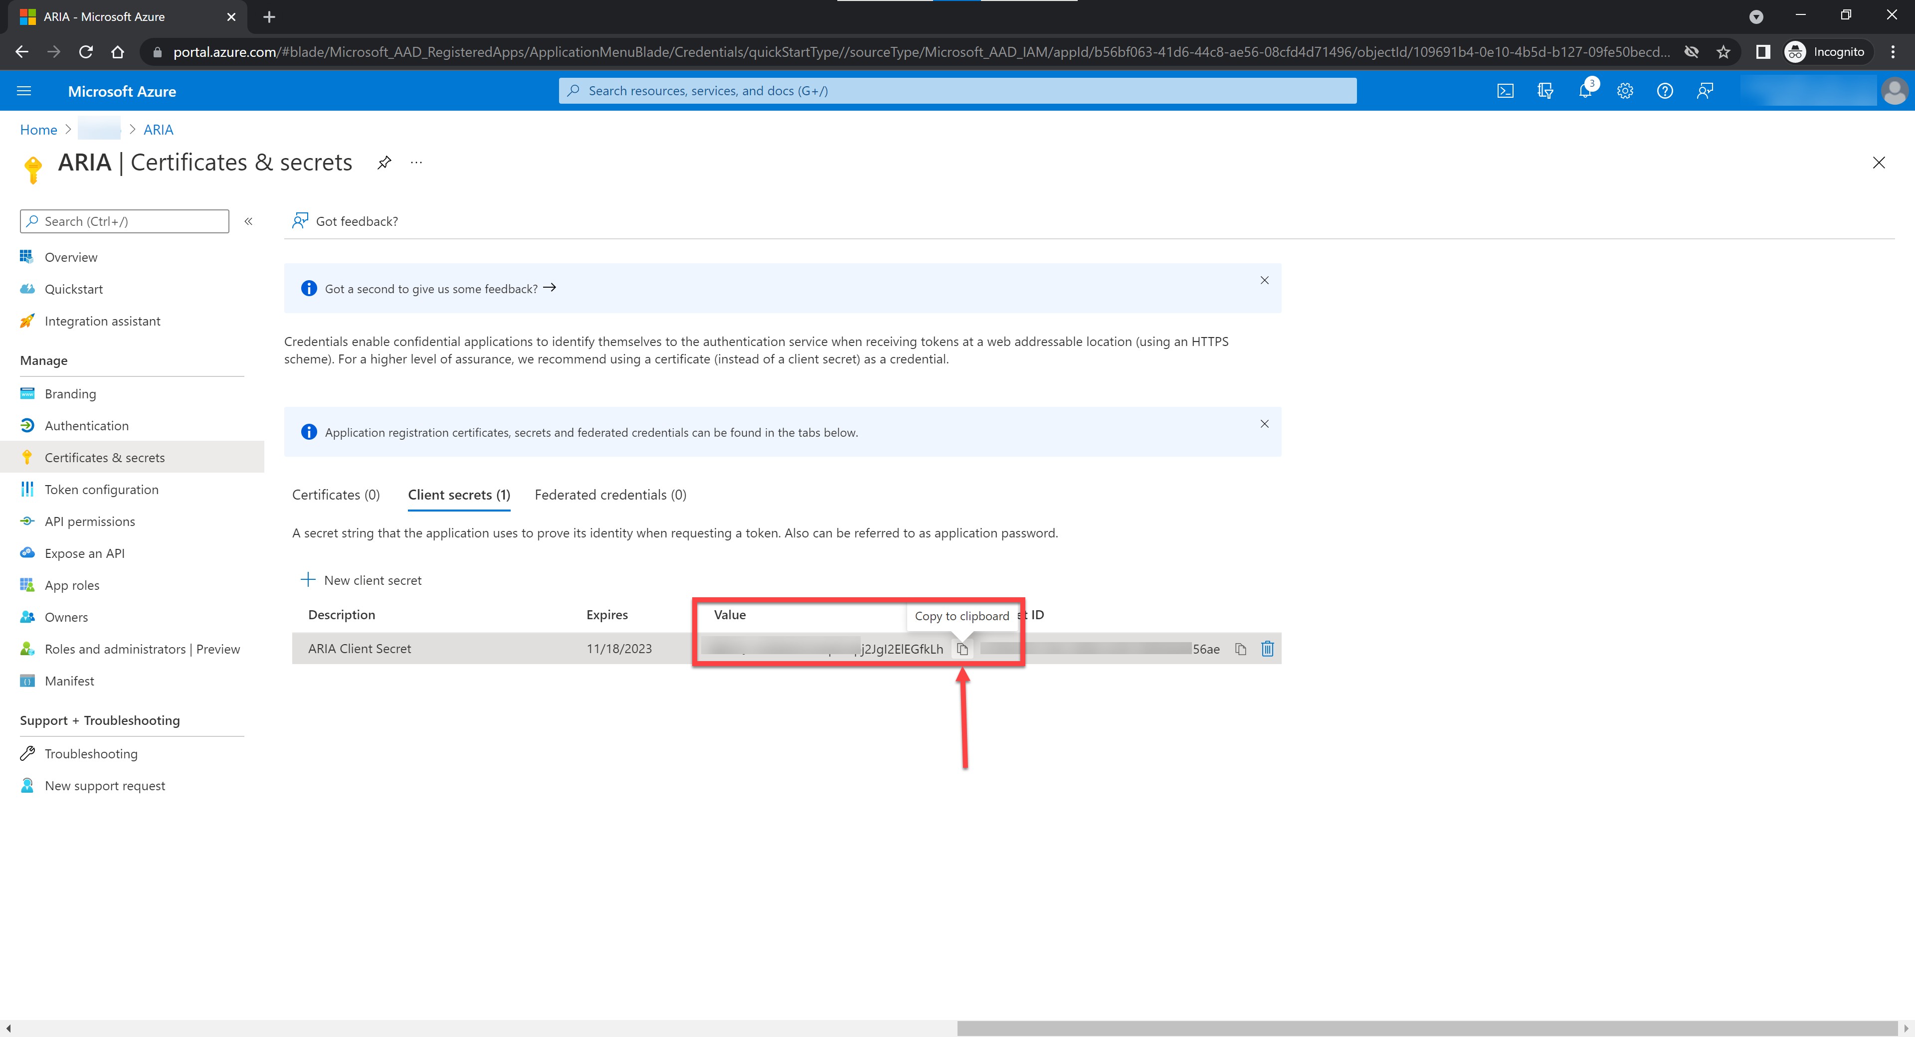
Task: Dismiss the feedback info banner
Action: click(1265, 280)
